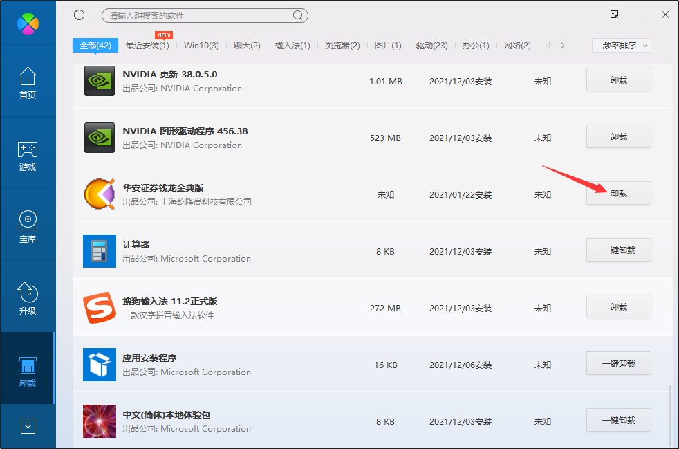This screenshot has width=679, height=449.
Task: Click the 1.01 MB size value
Action: click(385, 82)
